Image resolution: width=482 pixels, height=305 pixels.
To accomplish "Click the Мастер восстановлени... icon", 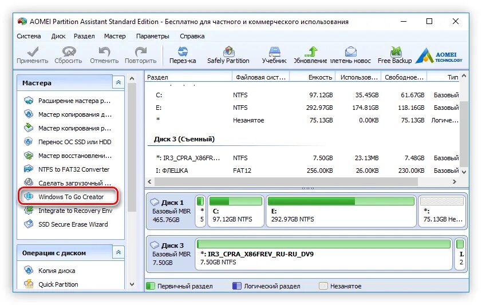I will point(29,156).
